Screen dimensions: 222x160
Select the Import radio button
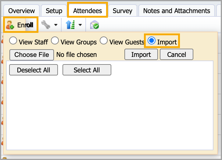point(152,41)
